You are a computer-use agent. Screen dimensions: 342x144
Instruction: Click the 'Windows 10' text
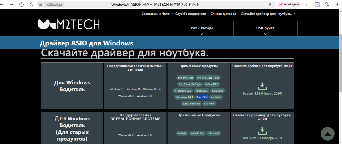133,90
